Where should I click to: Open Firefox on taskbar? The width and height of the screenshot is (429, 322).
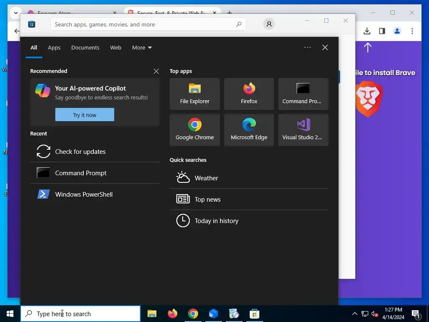172,314
